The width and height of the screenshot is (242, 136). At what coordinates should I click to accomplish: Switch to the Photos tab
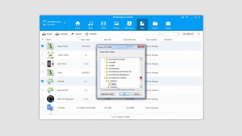pyautogui.click(x=116, y=25)
